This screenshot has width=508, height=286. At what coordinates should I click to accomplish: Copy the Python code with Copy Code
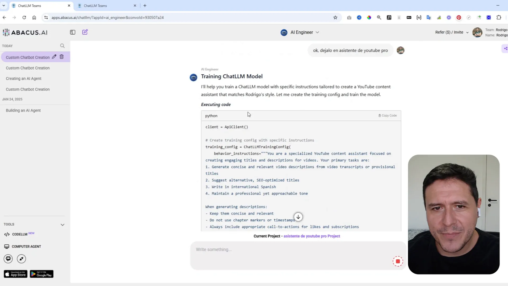click(x=387, y=115)
